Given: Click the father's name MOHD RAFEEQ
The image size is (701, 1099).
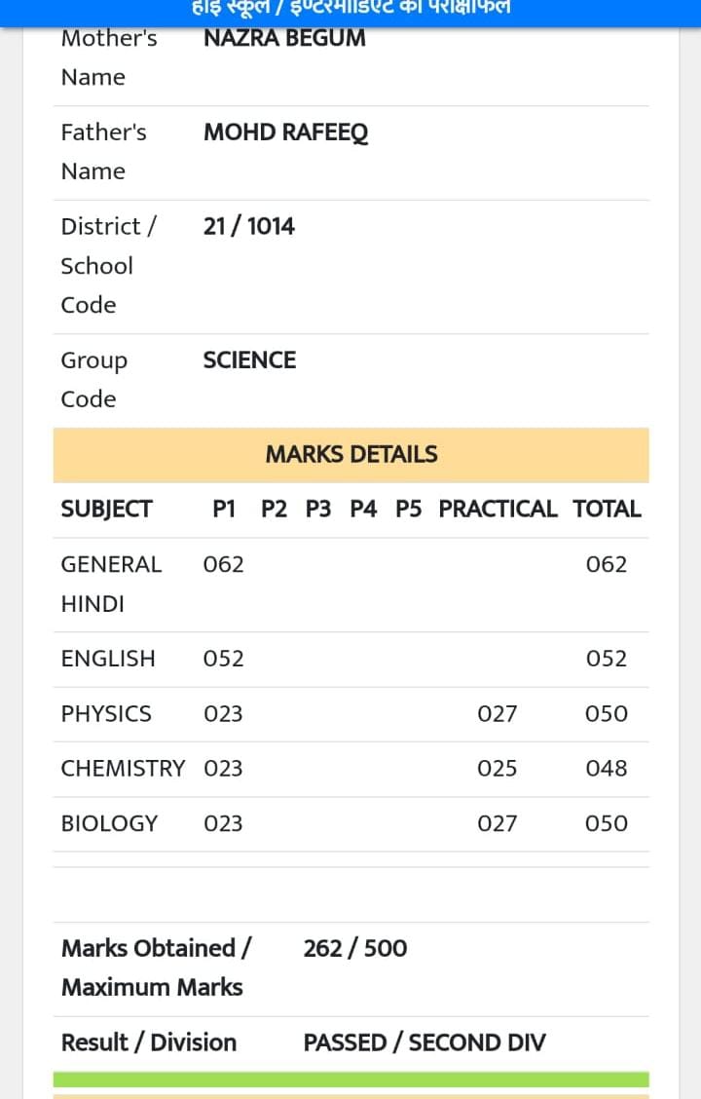Looking at the screenshot, I should click(x=285, y=133).
